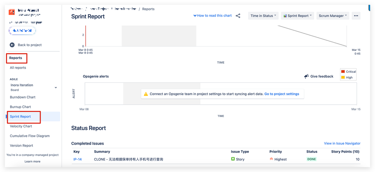Click the Highest priority arrow icon
Viewport: 375px width, 172px height.
tap(271, 159)
